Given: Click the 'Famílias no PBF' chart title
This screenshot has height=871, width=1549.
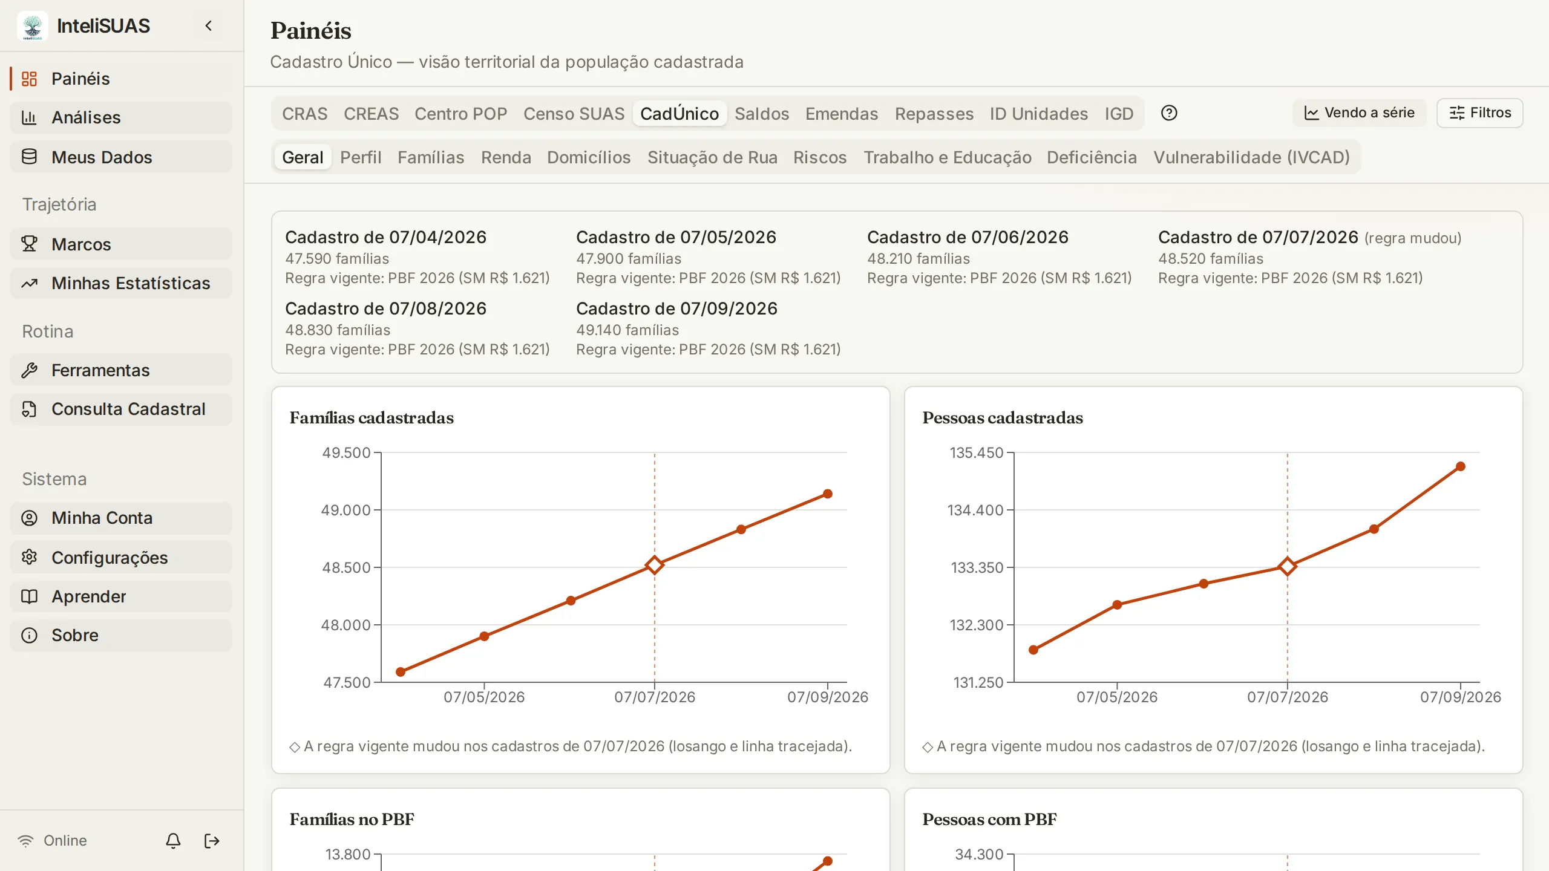Looking at the screenshot, I should [x=352, y=819].
